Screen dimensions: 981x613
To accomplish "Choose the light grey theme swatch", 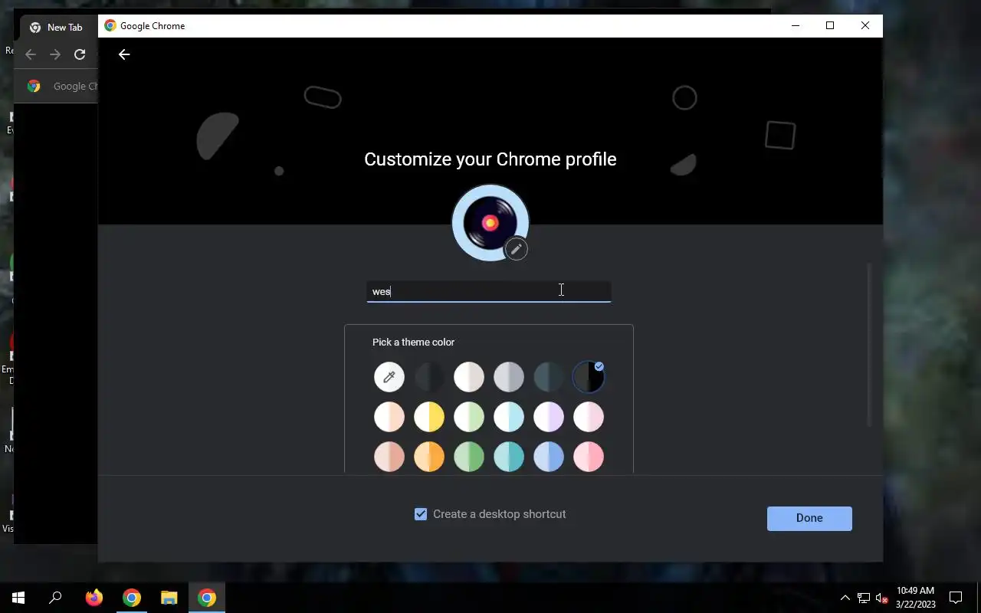I will [509, 377].
